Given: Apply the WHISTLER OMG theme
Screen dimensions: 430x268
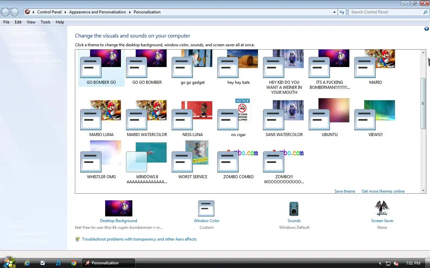Looking at the screenshot, I should click(x=101, y=160).
